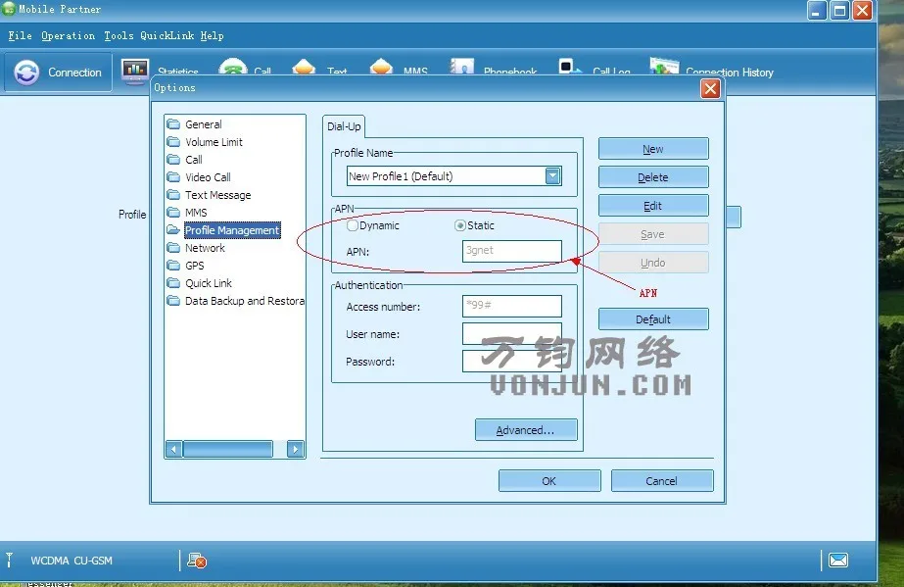Open the QuickLink menu
The width and height of the screenshot is (904, 587).
(167, 35)
